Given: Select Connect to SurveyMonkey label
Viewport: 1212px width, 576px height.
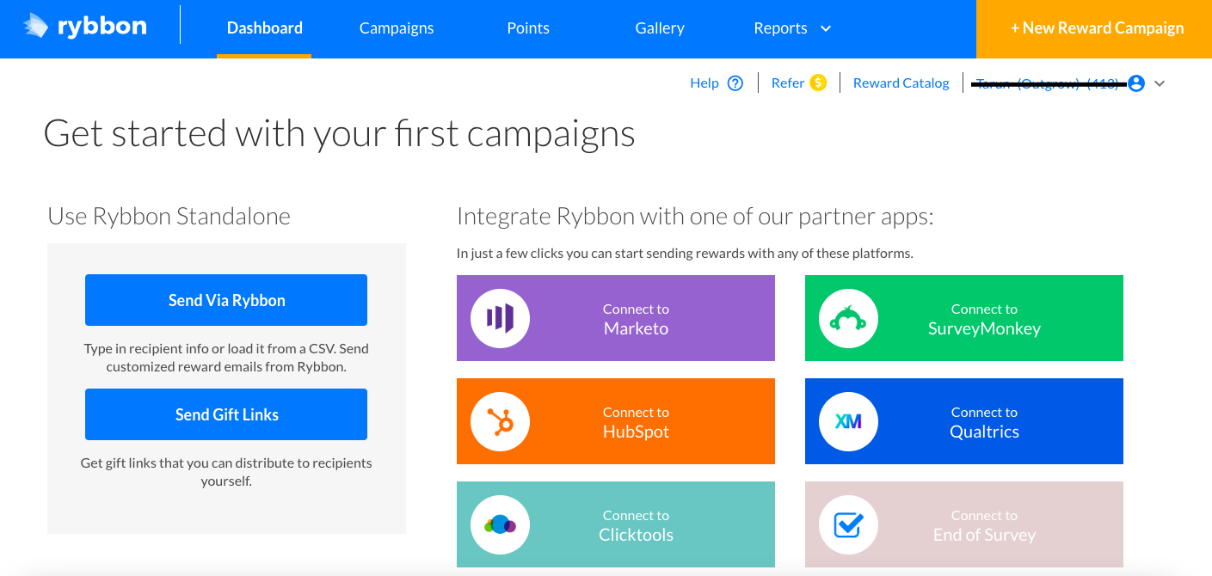Looking at the screenshot, I should [x=984, y=319].
